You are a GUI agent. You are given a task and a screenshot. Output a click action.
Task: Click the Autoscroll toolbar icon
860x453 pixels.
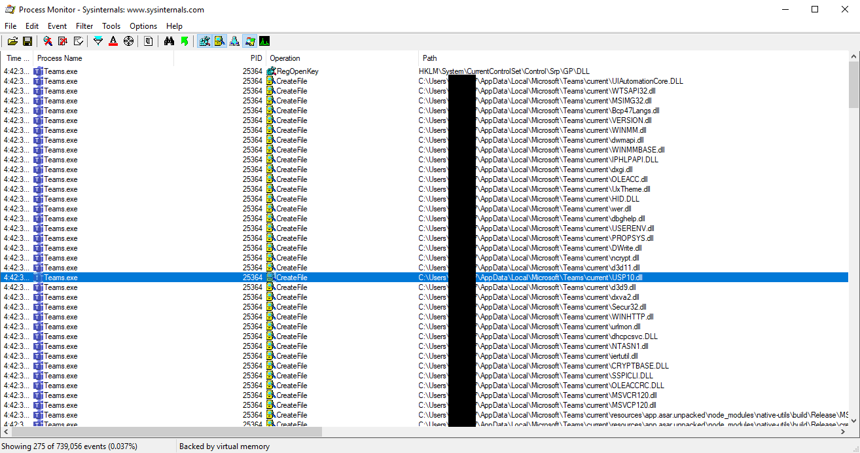[x=63, y=41]
